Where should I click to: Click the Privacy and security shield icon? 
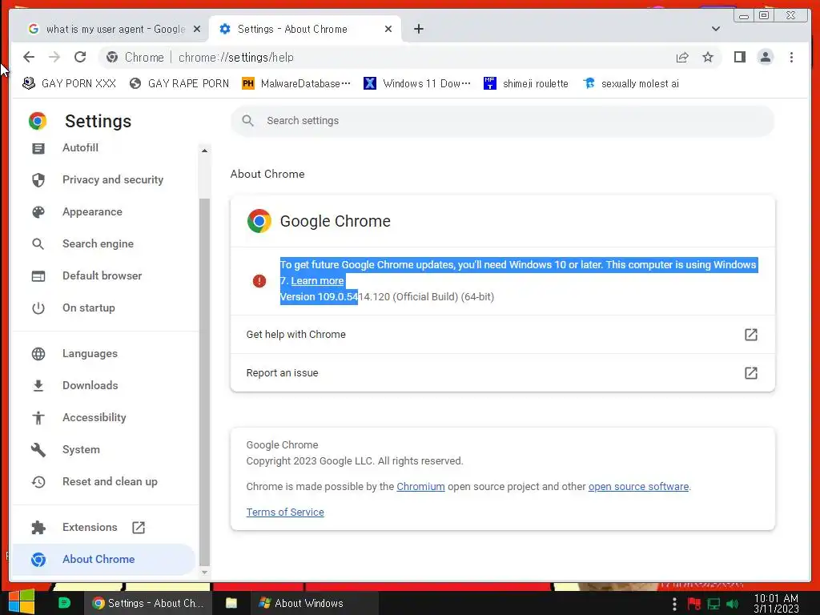(38, 180)
